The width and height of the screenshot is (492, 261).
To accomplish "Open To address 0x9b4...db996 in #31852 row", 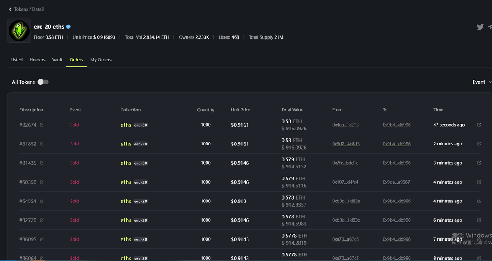I will coord(397,144).
